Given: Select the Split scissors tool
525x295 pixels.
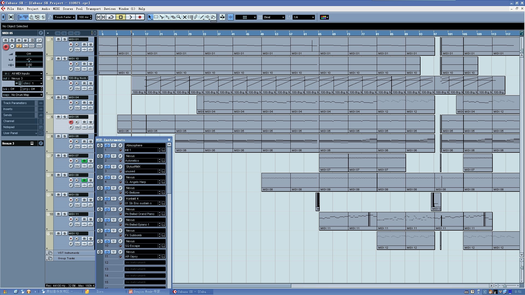Looking at the screenshot, I should click(162, 17).
